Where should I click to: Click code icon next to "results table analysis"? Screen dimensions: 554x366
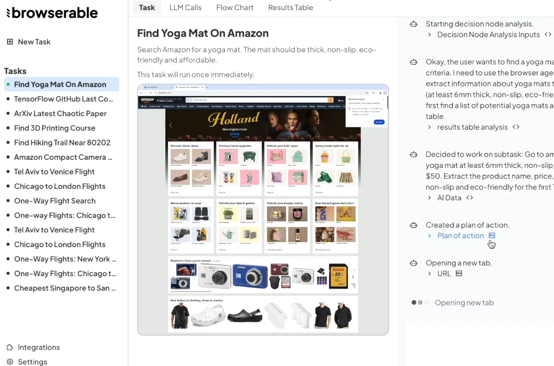coord(515,126)
